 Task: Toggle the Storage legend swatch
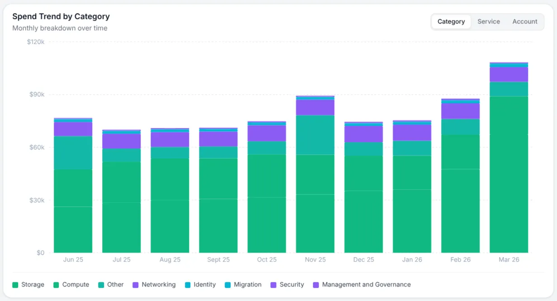click(15, 285)
